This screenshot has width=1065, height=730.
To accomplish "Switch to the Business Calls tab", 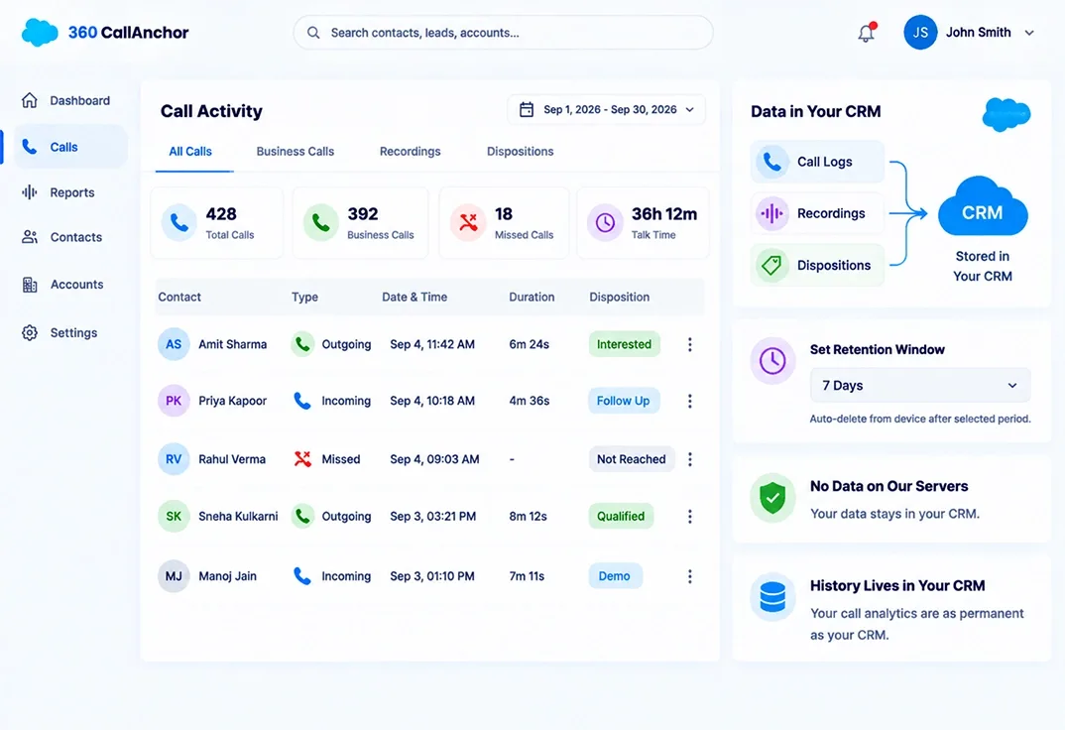I will click(x=296, y=152).
